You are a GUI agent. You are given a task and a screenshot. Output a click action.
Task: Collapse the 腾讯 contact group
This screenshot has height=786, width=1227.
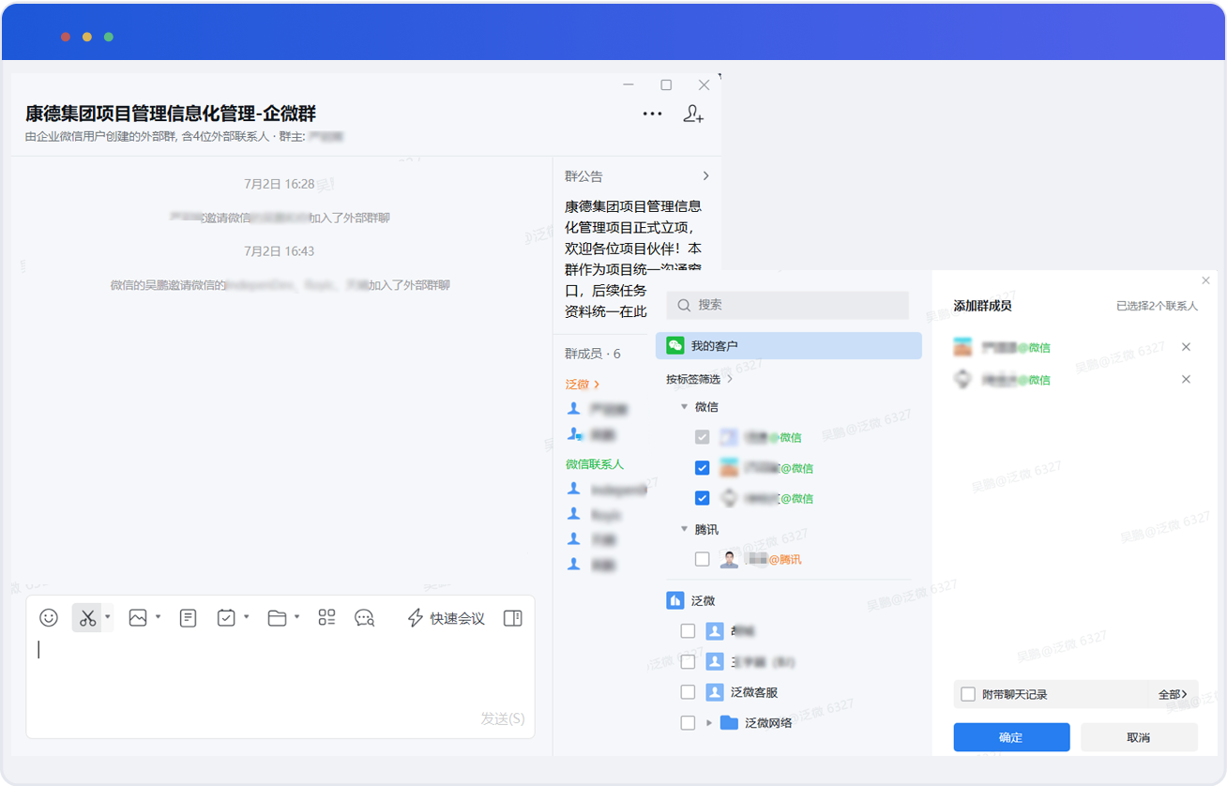tap(684, 529)
